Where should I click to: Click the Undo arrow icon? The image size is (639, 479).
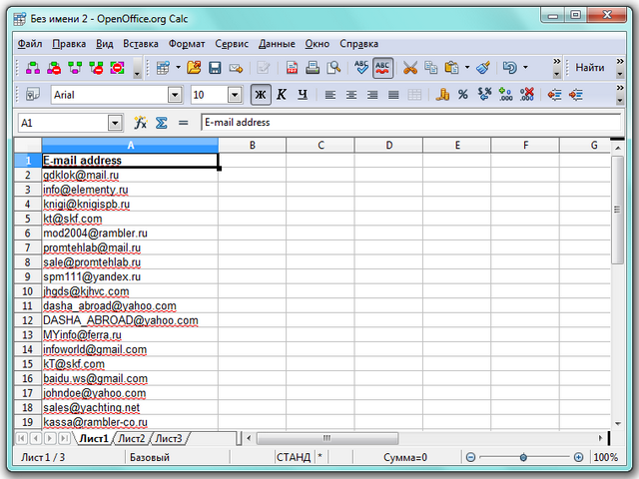510,68
